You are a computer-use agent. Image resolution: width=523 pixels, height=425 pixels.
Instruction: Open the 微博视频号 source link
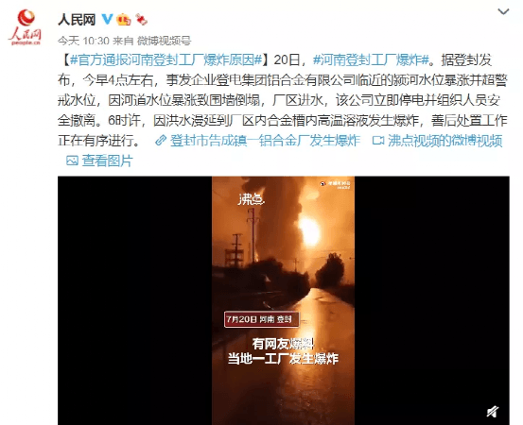[x=165, y=41]
